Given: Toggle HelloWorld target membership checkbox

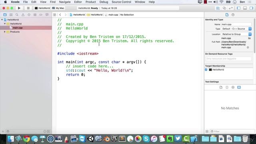Looking at the screenshot, I should pos(206,70).
